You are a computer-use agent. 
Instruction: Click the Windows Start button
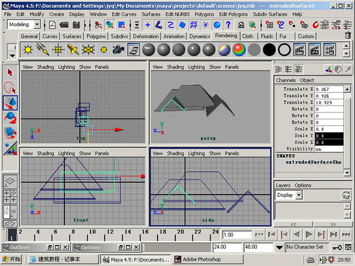[11, 259]
